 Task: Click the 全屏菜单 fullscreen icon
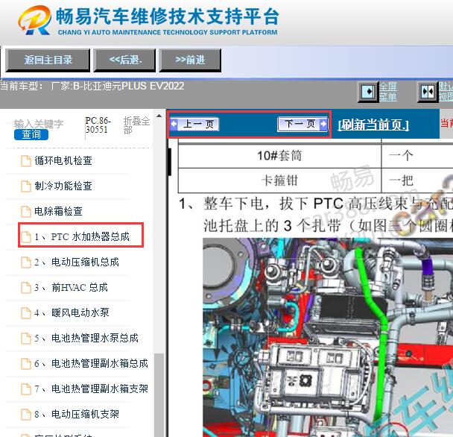click(x=368, y=92)
